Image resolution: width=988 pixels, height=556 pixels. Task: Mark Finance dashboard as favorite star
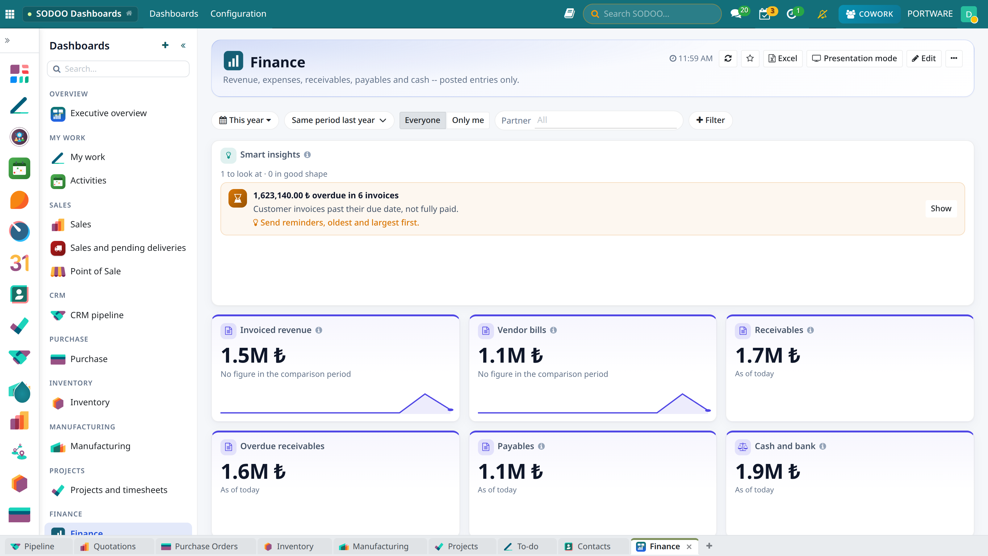[750, 58]
